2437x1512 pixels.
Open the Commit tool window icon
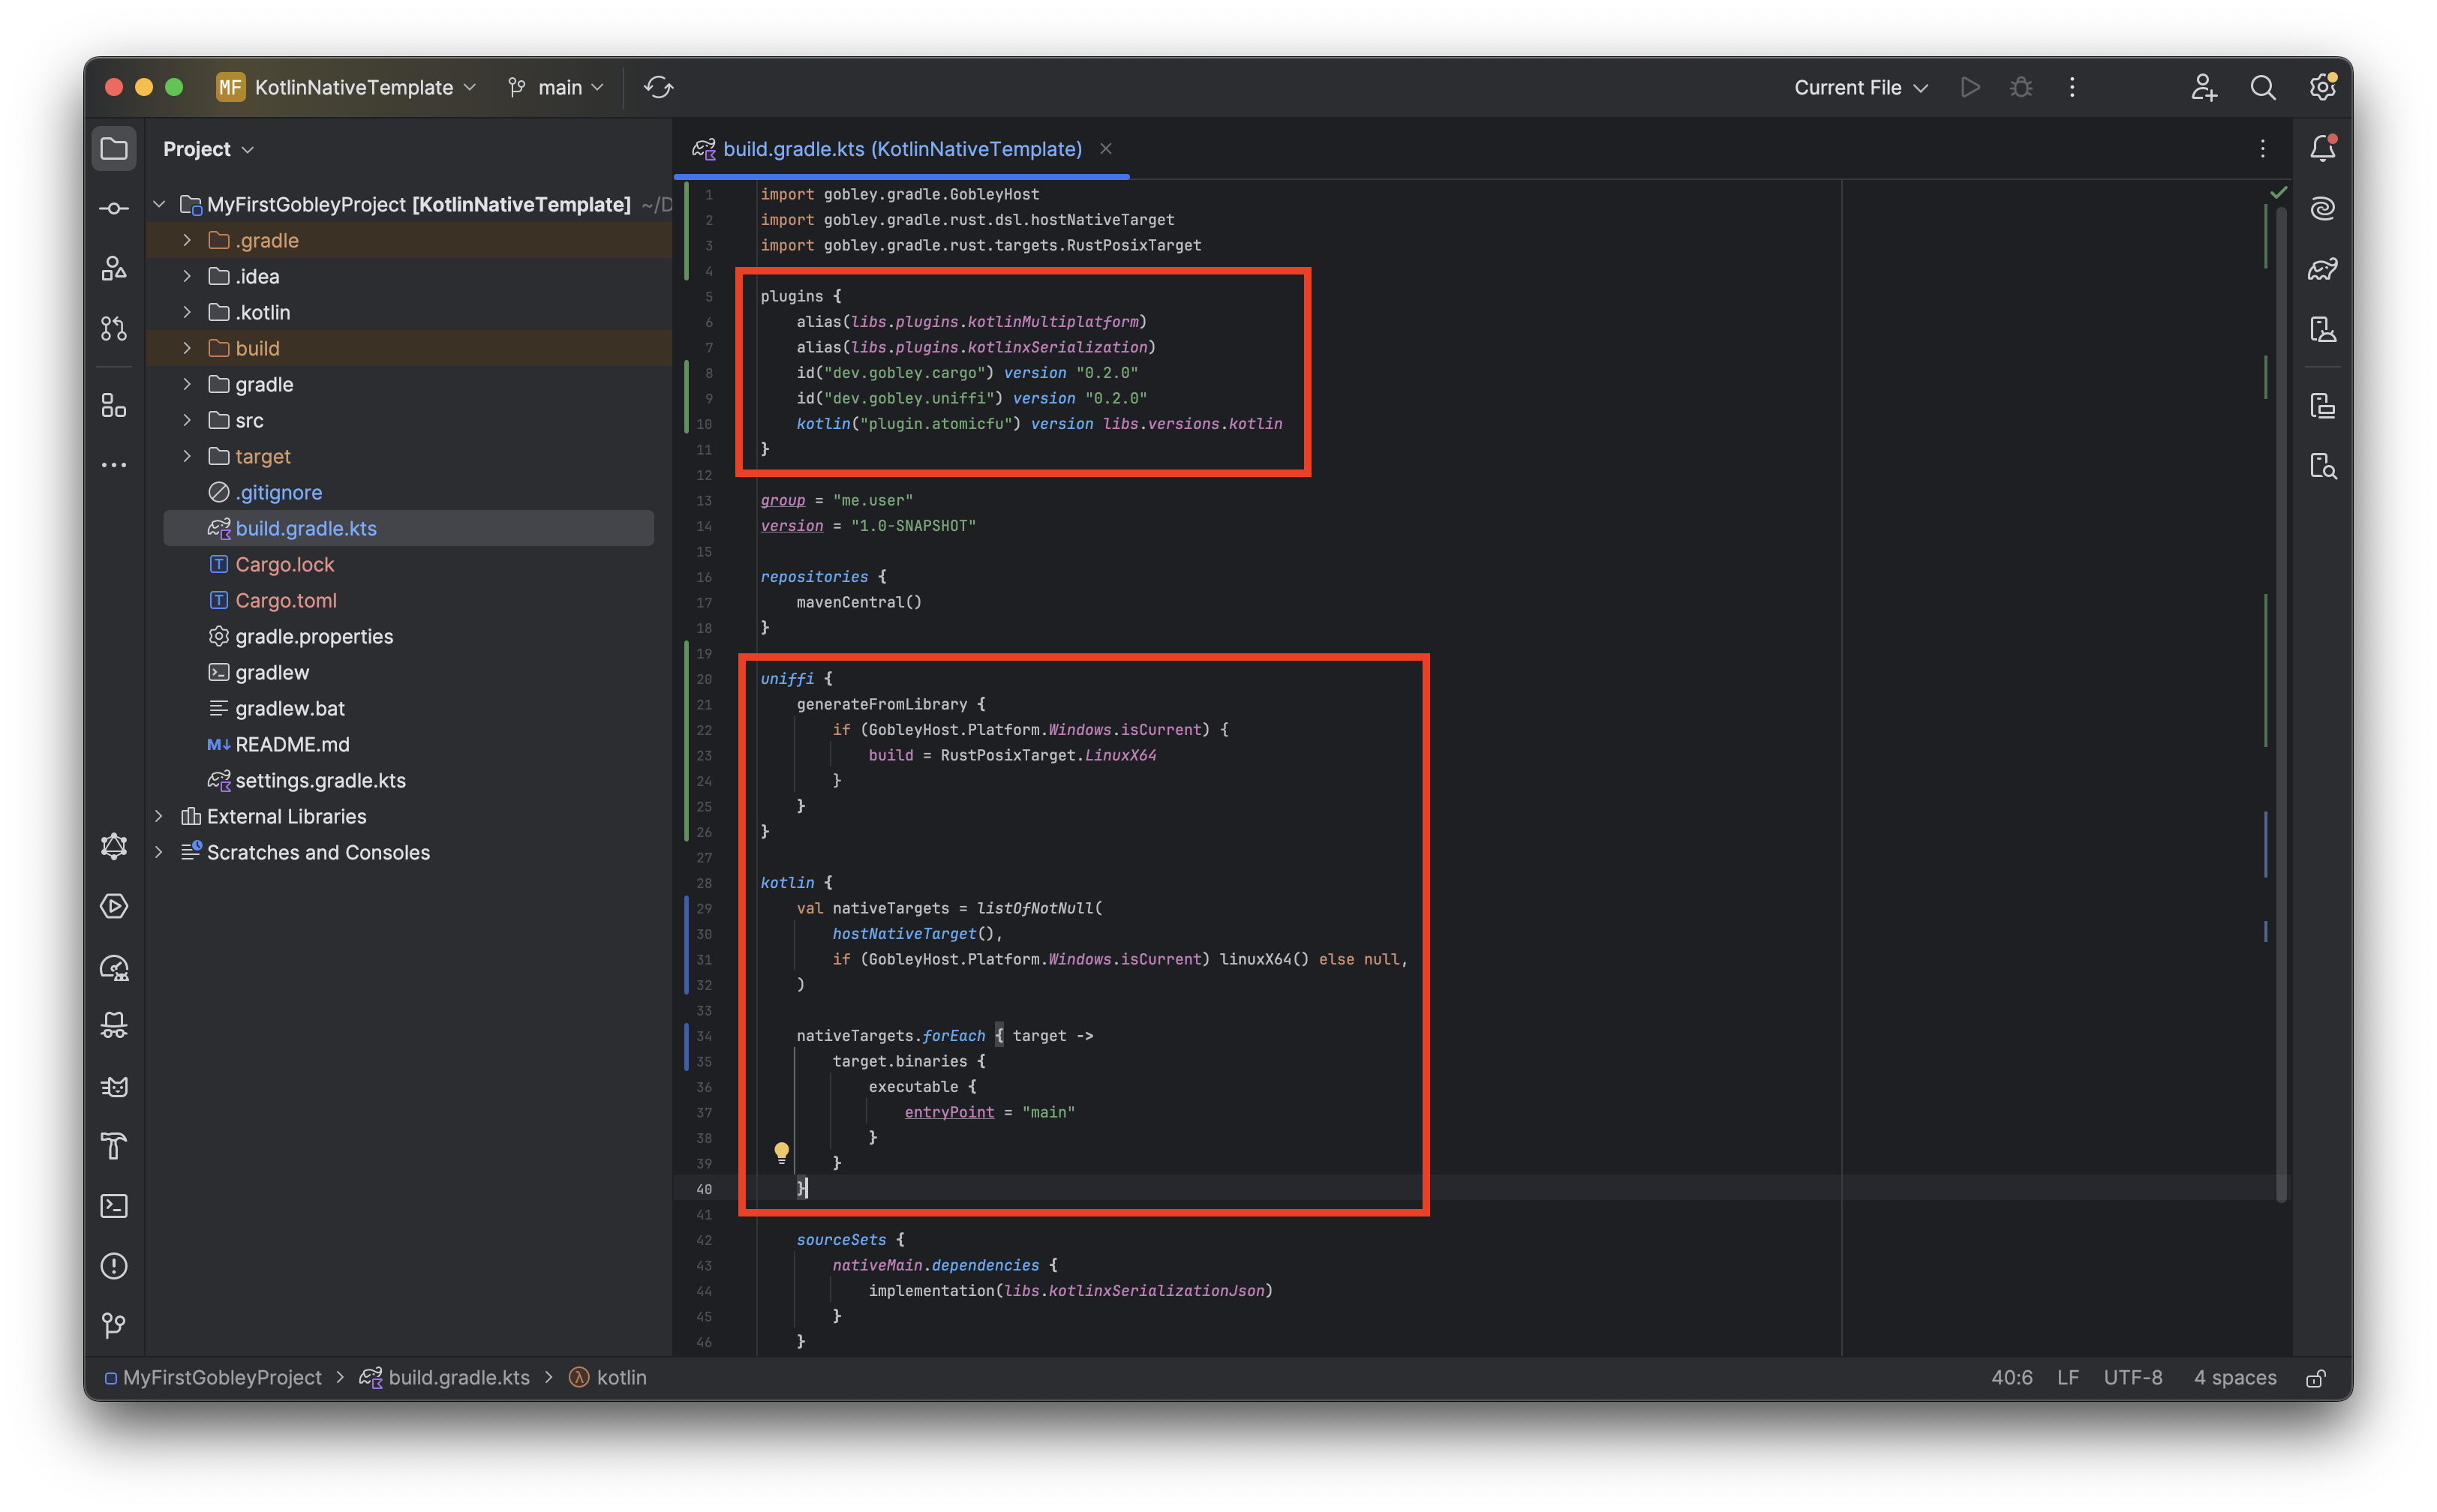114,208
